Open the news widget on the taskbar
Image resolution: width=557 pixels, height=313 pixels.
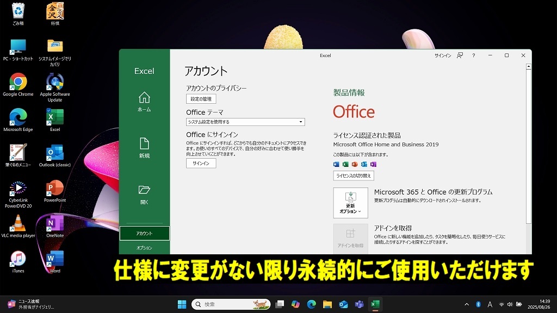click(x=30, y=304)
